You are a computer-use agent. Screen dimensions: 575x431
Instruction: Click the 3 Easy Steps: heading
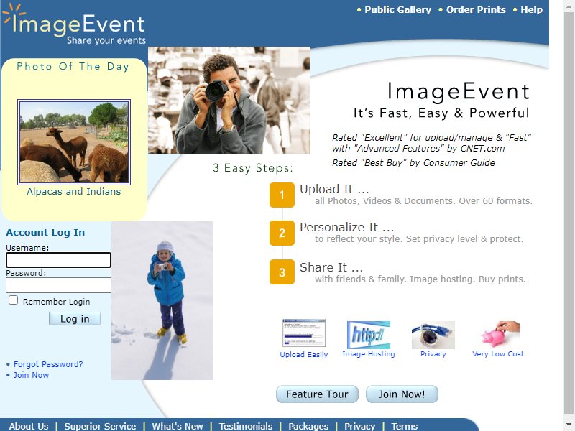coord(253,168)
